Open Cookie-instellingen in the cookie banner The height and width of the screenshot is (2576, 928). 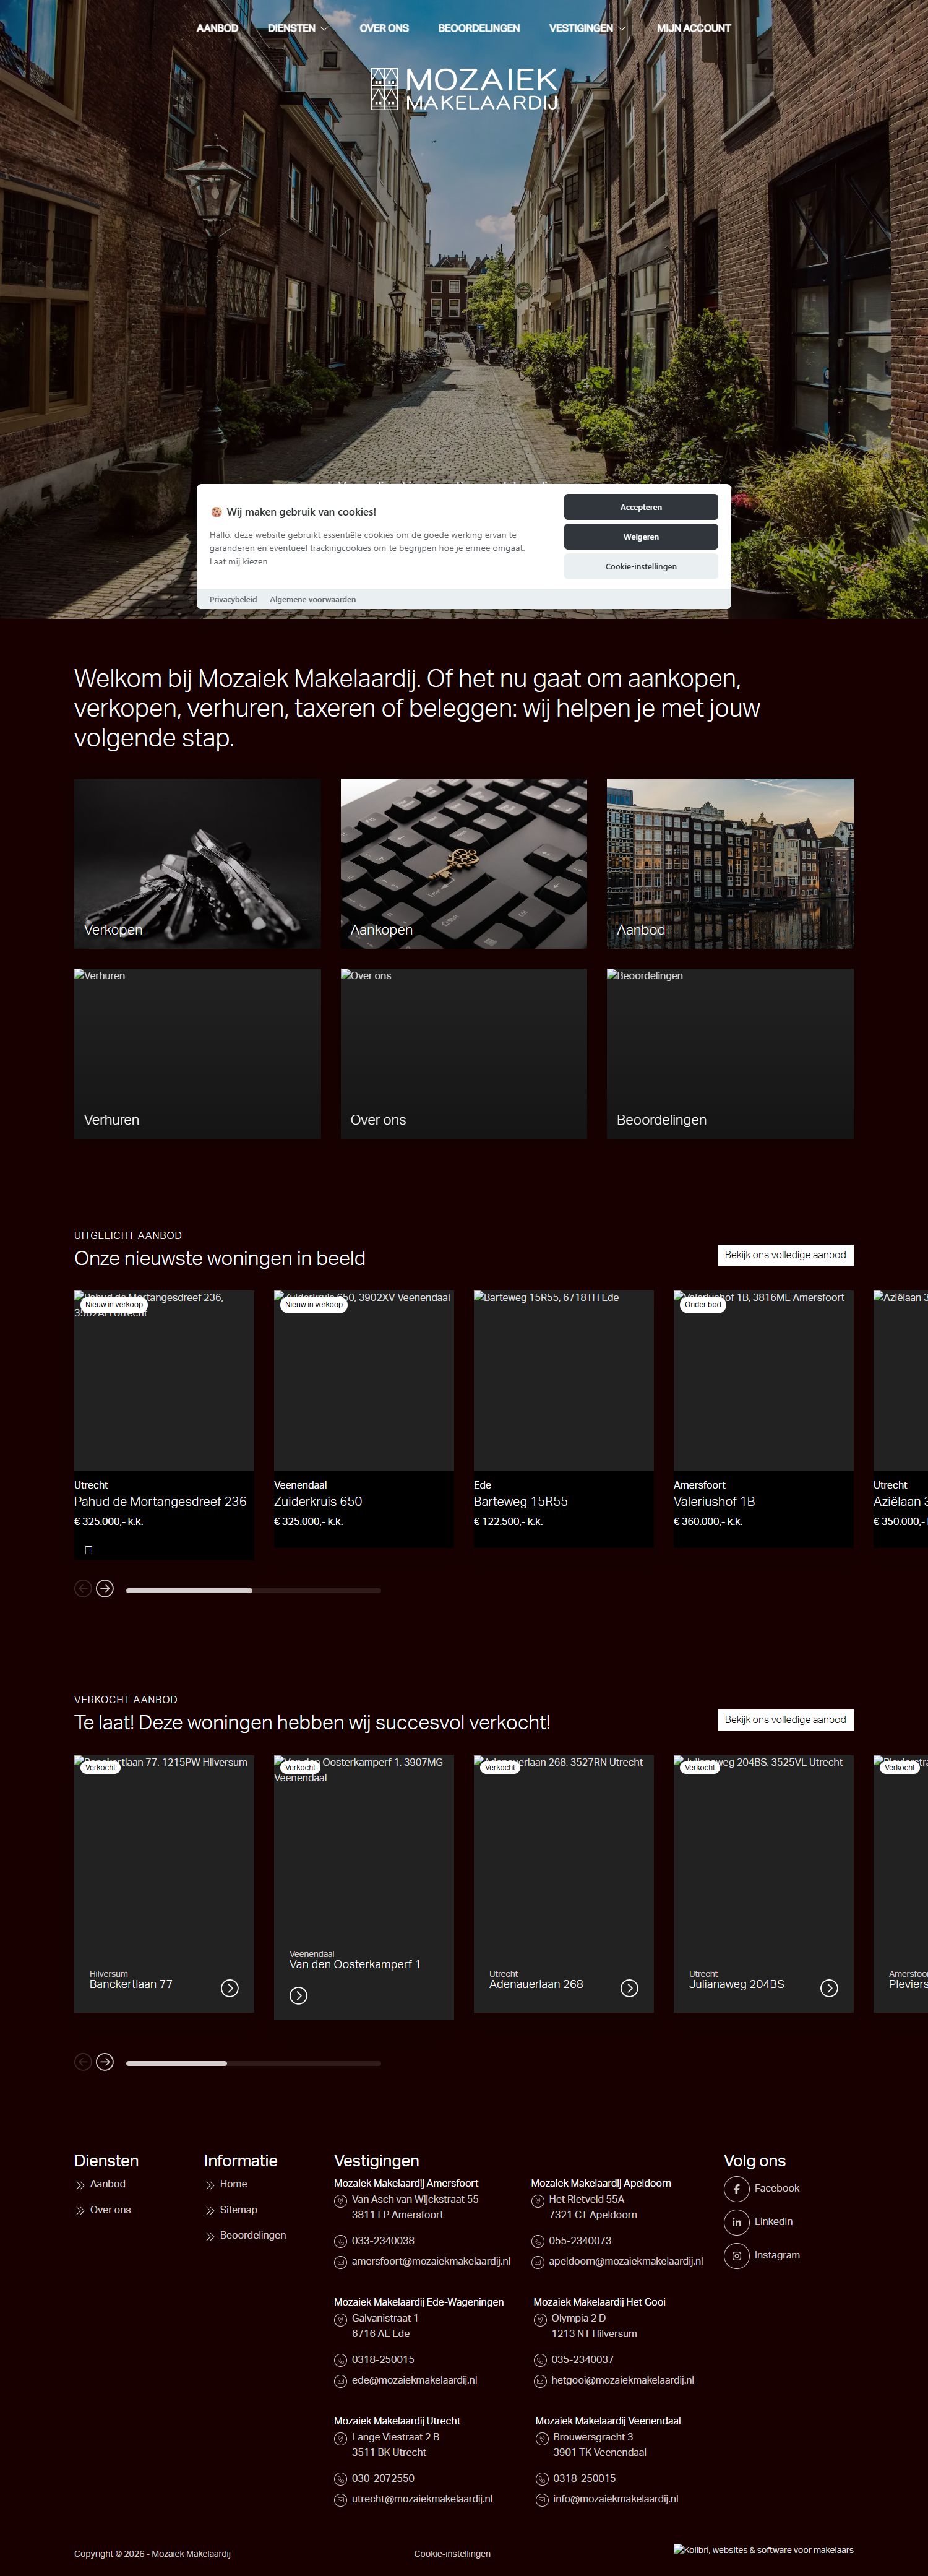point(640,567)
